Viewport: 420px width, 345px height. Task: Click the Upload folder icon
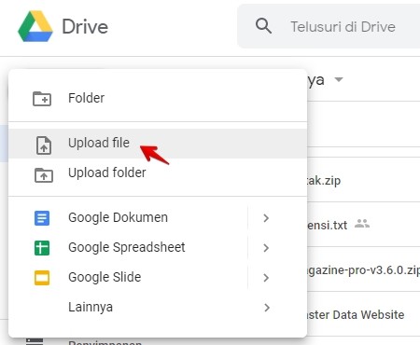coord(44,175)
